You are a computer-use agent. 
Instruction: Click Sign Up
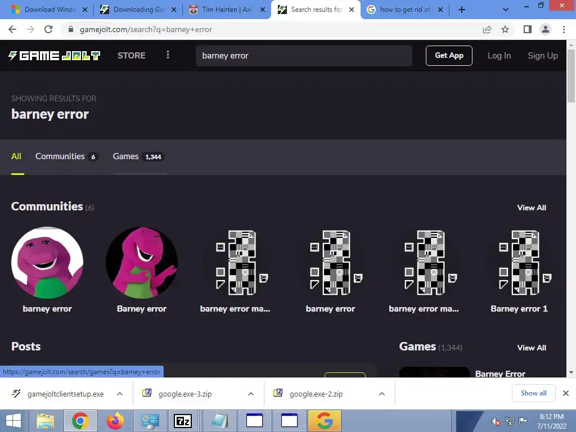click(543, 56)
